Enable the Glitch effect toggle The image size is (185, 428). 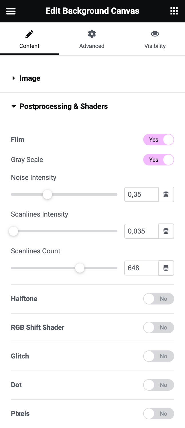[x=159, y=356]
